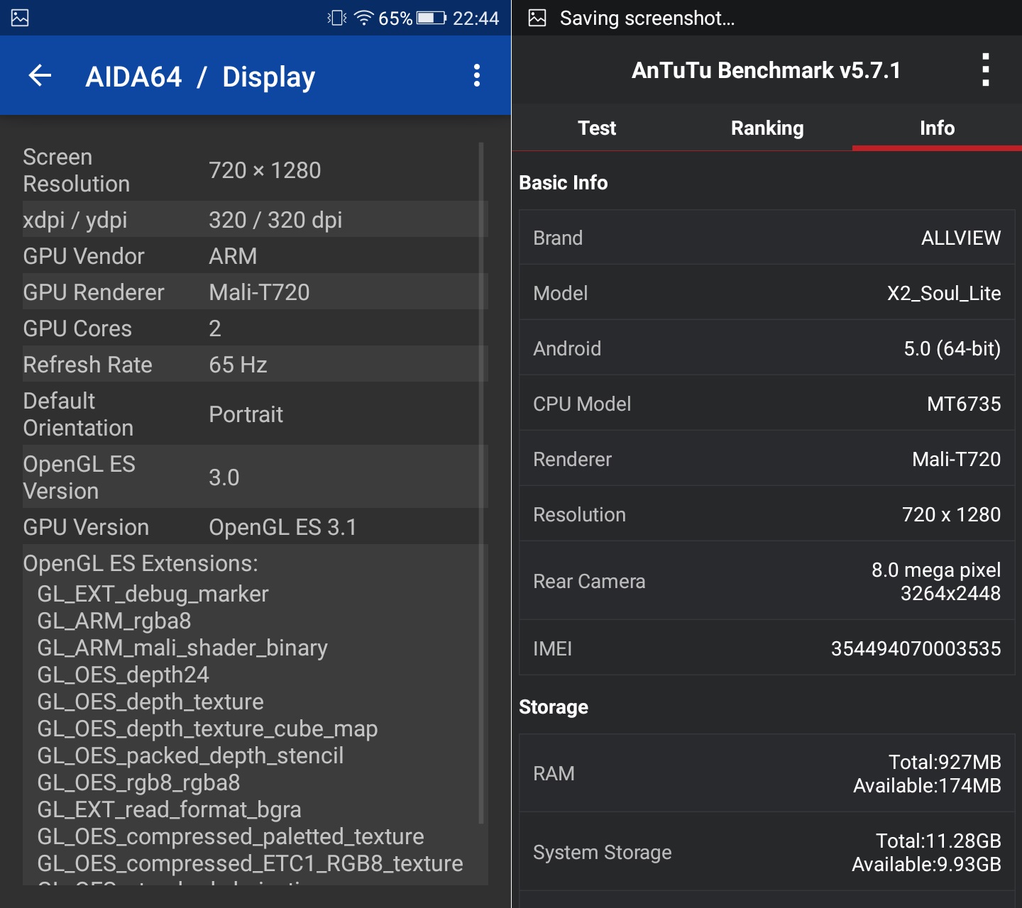
Task: Open the AIDA64 three-dot overflow menu
Action: 477,75
